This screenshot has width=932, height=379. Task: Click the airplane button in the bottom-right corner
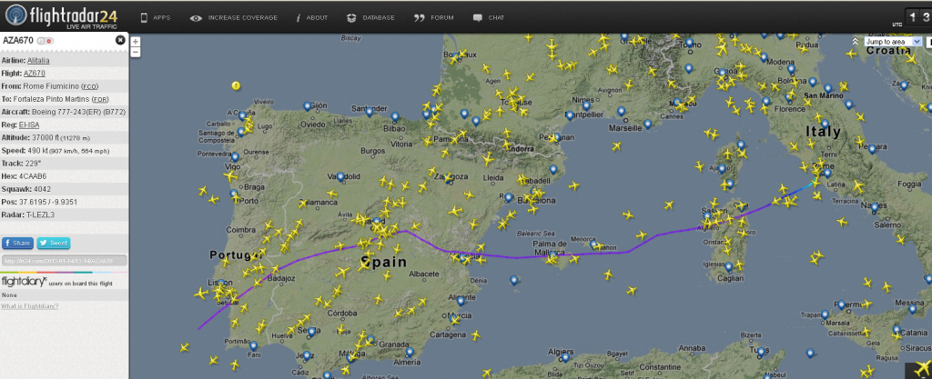coord(918,371)
